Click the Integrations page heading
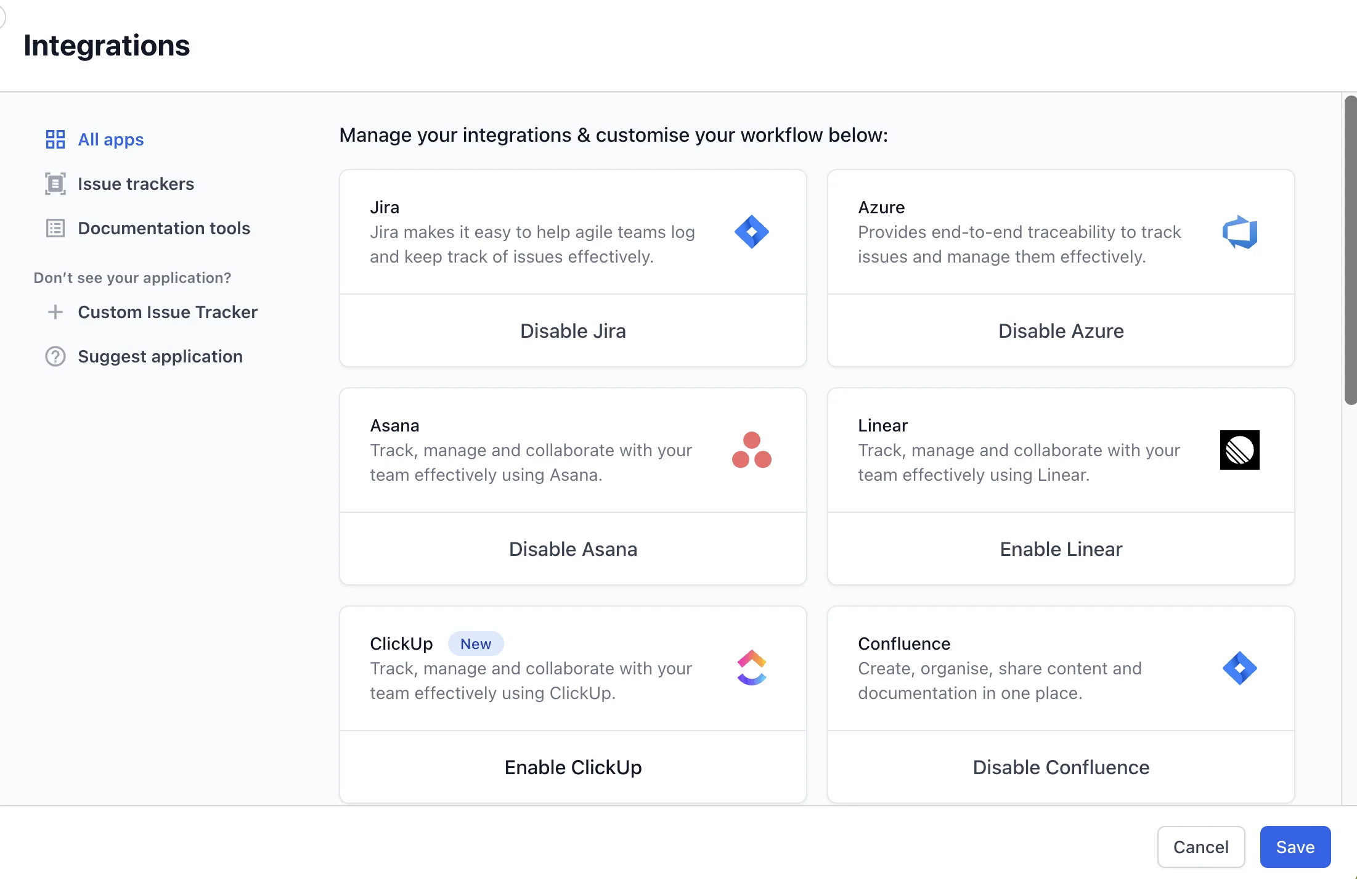1357x879 pixels. pos(107,46)
